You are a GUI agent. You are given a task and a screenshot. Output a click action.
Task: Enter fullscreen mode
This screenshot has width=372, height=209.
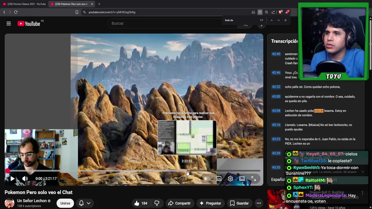(x=253, y=179)
